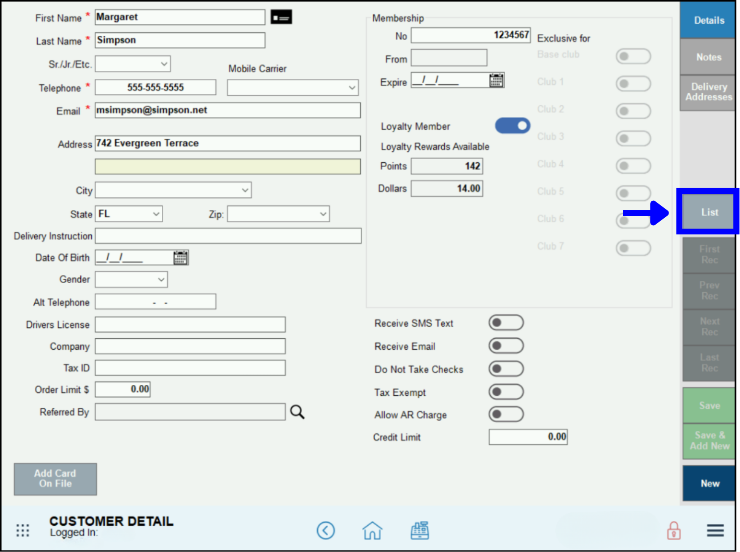Open the apps grid at bottom left
The image size is (740, 552).
pos(22,530)
